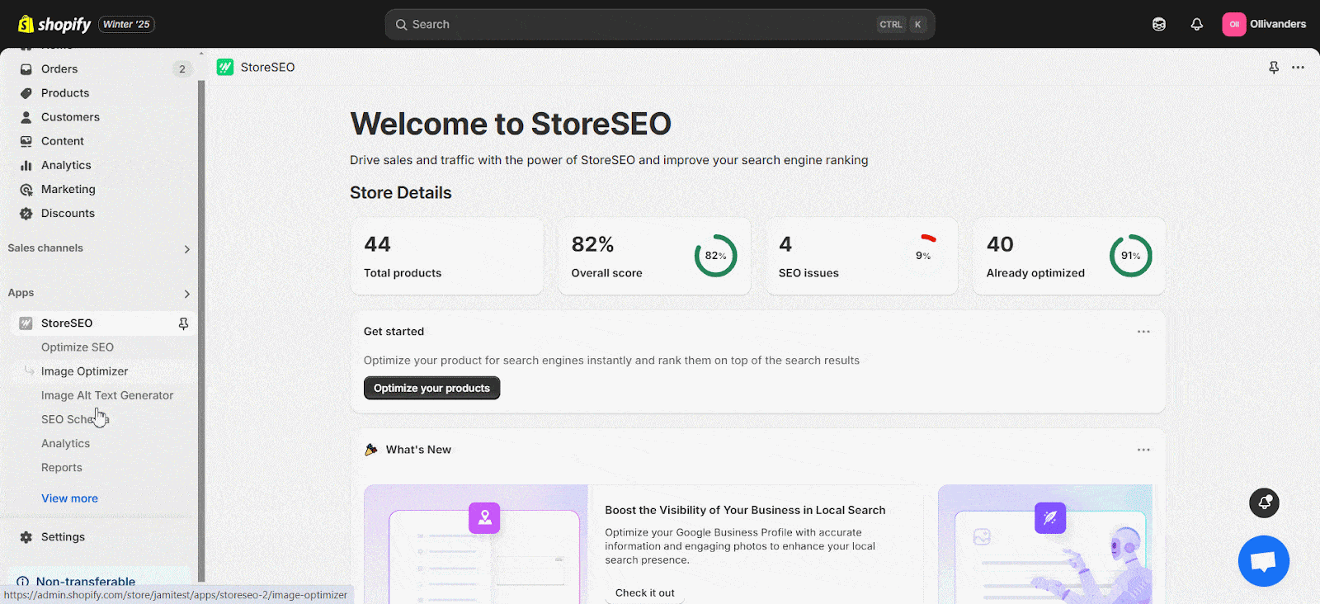Open Image Alt Text Generator
This screenshot has width=1320, height=604.
coord(107,395)
